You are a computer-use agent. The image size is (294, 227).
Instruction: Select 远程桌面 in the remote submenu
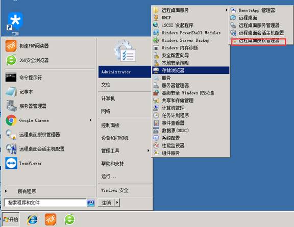click(261, 18)
